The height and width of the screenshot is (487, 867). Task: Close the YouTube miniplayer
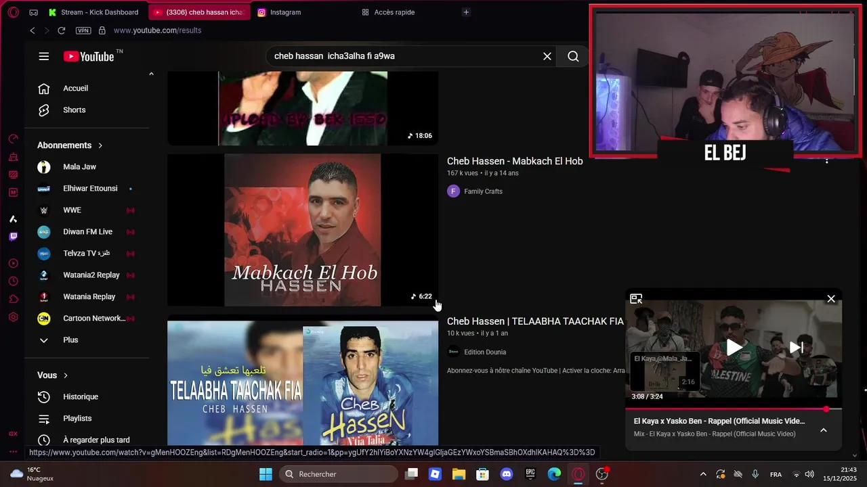coord(831,299)
